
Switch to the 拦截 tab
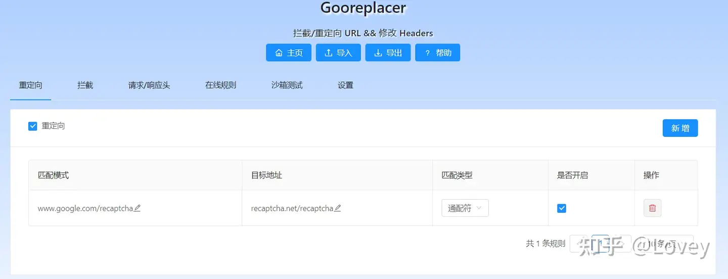85,85
